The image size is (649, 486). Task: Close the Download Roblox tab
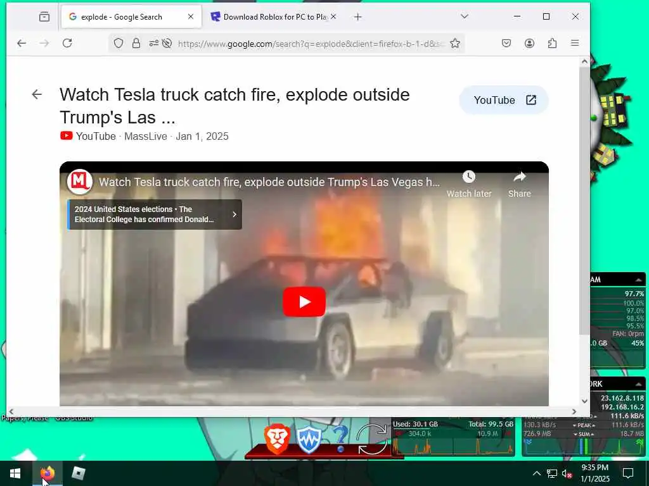pyautogui.click(x=333, y=16)
